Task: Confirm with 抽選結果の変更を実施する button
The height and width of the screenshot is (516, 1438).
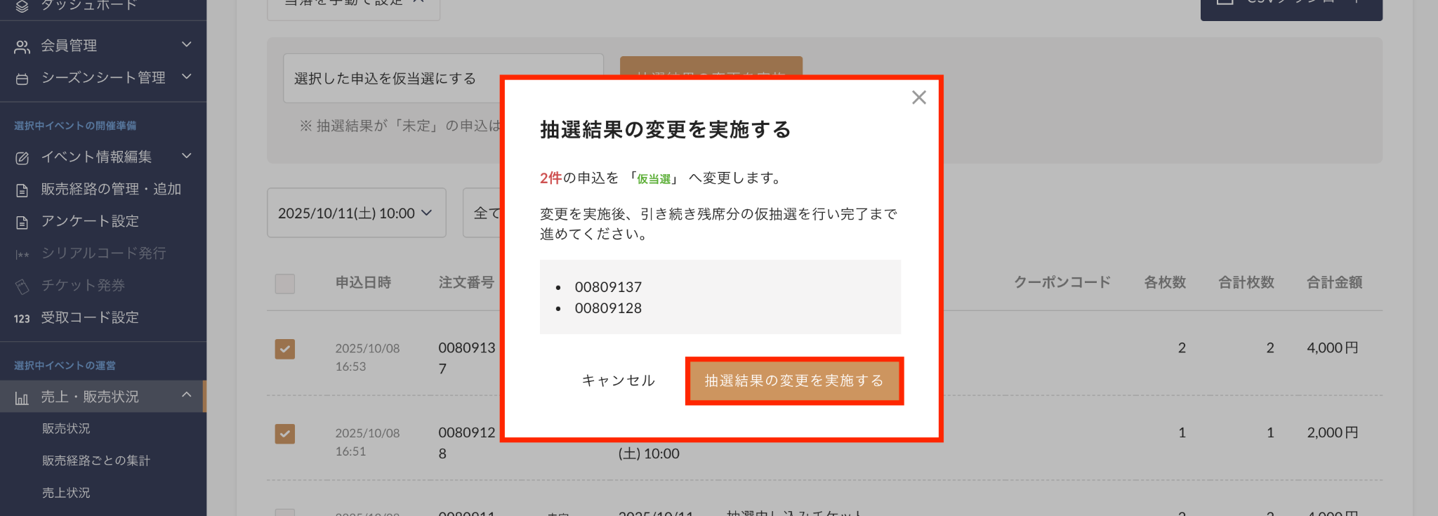Action: pyautogui.click(x=793, y=381)
